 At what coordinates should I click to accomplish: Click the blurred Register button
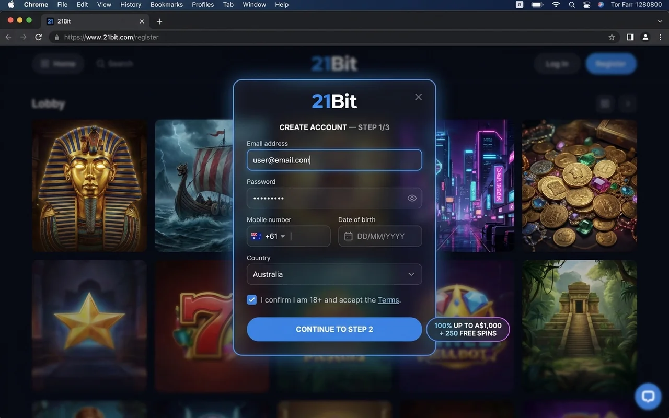click(x=611, y=64)
